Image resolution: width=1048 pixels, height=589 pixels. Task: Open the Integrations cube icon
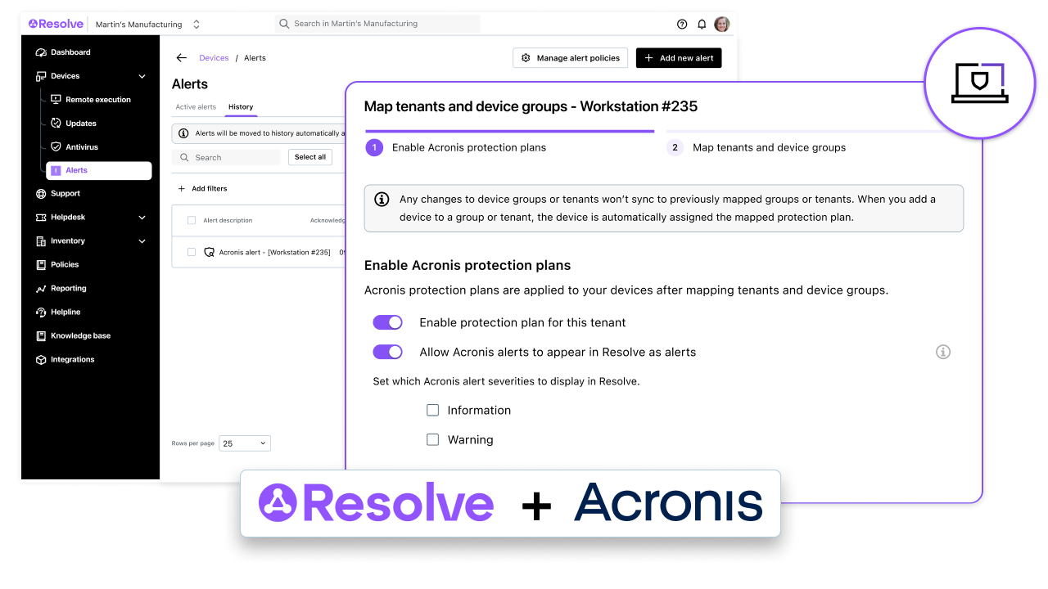tap(41, 360)
